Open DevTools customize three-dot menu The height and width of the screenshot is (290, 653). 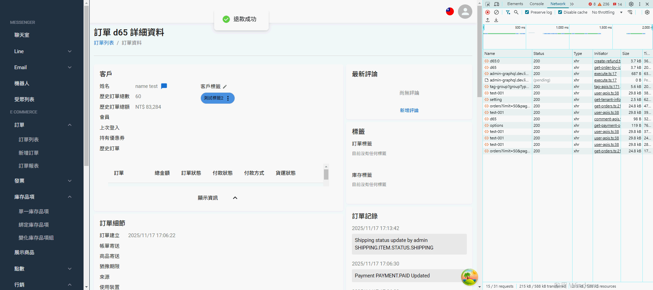[x=640, y=4]
